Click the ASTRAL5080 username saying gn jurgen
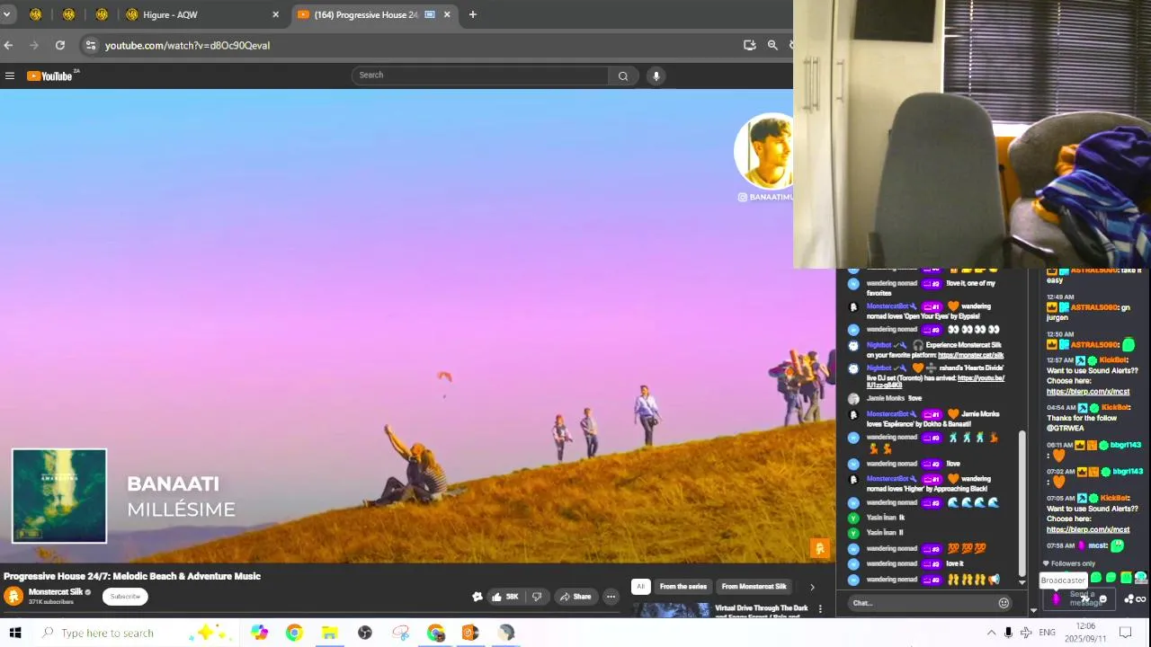 pyautogui.click(x=1093, y=307)
